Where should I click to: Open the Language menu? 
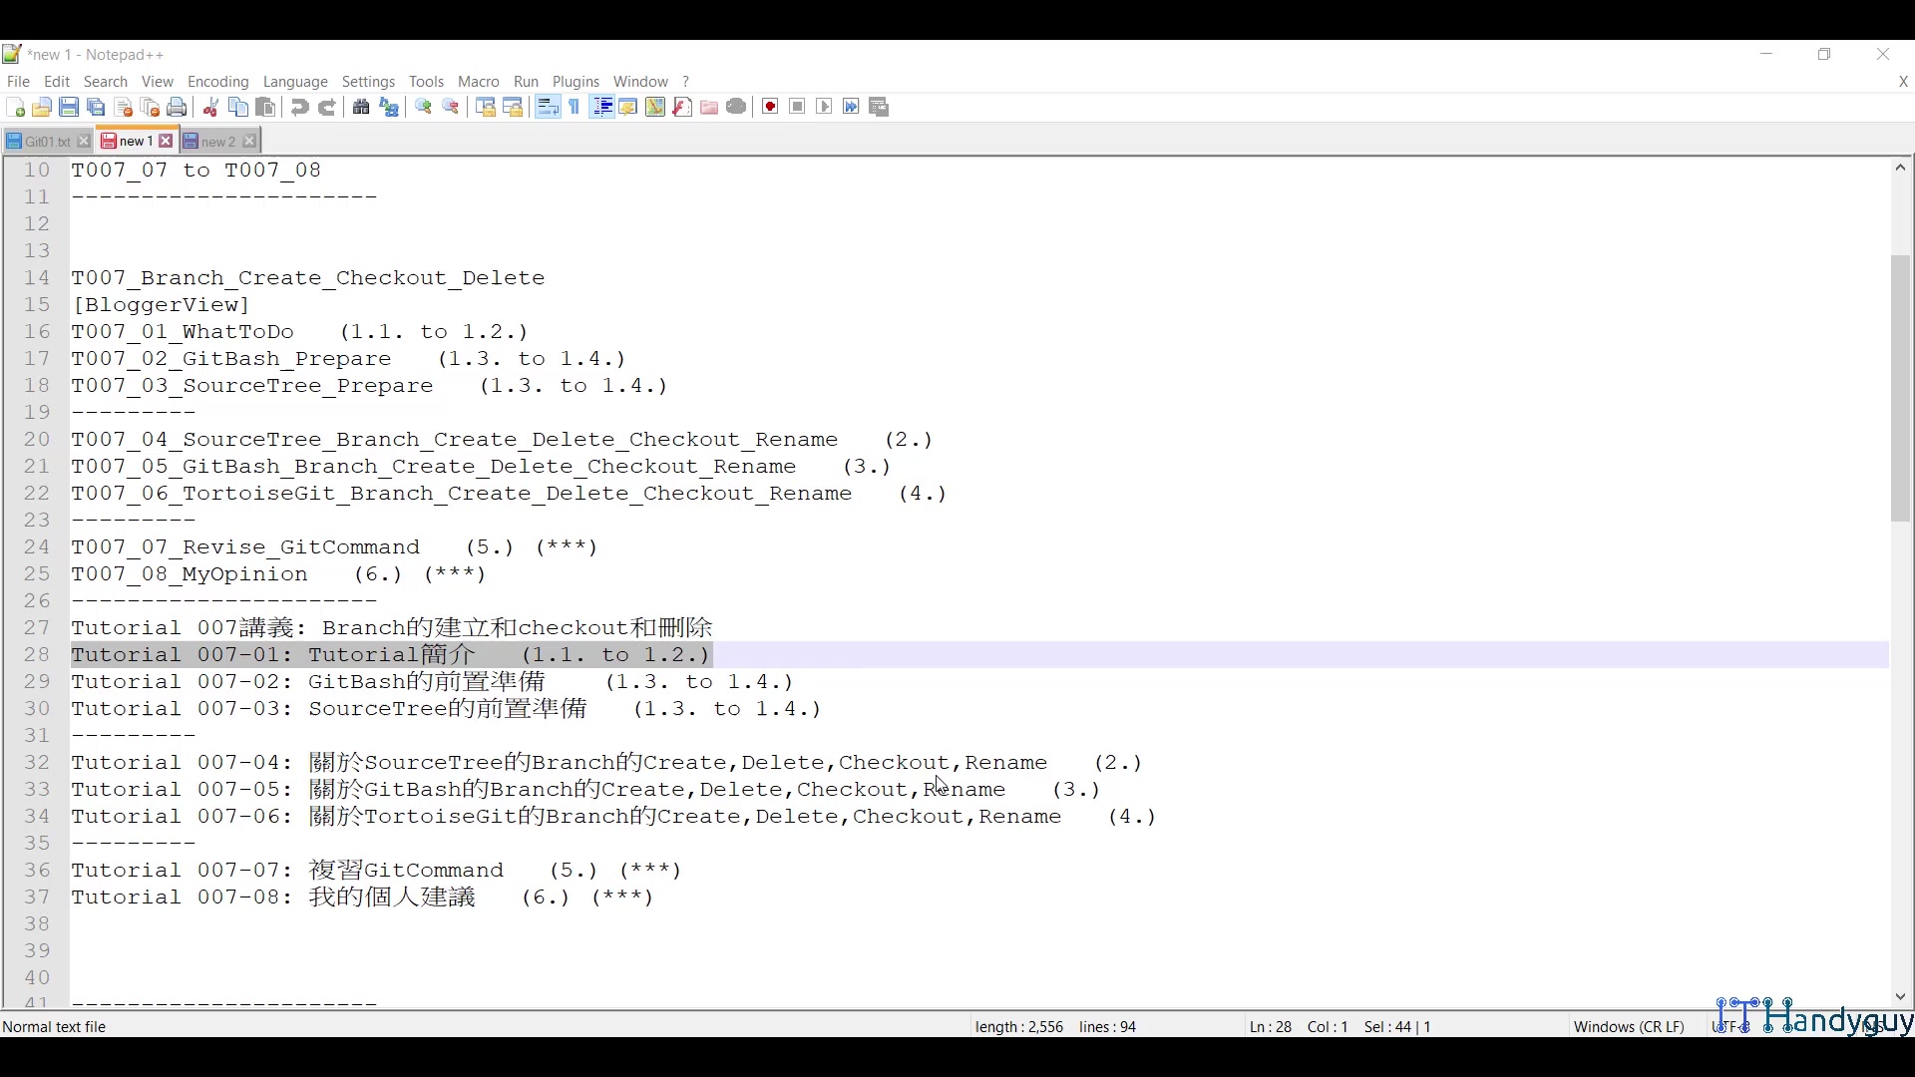295,82
